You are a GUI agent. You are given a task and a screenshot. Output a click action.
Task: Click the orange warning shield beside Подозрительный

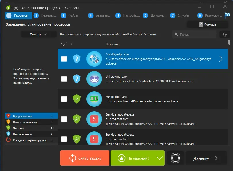[x=8, y=122]
